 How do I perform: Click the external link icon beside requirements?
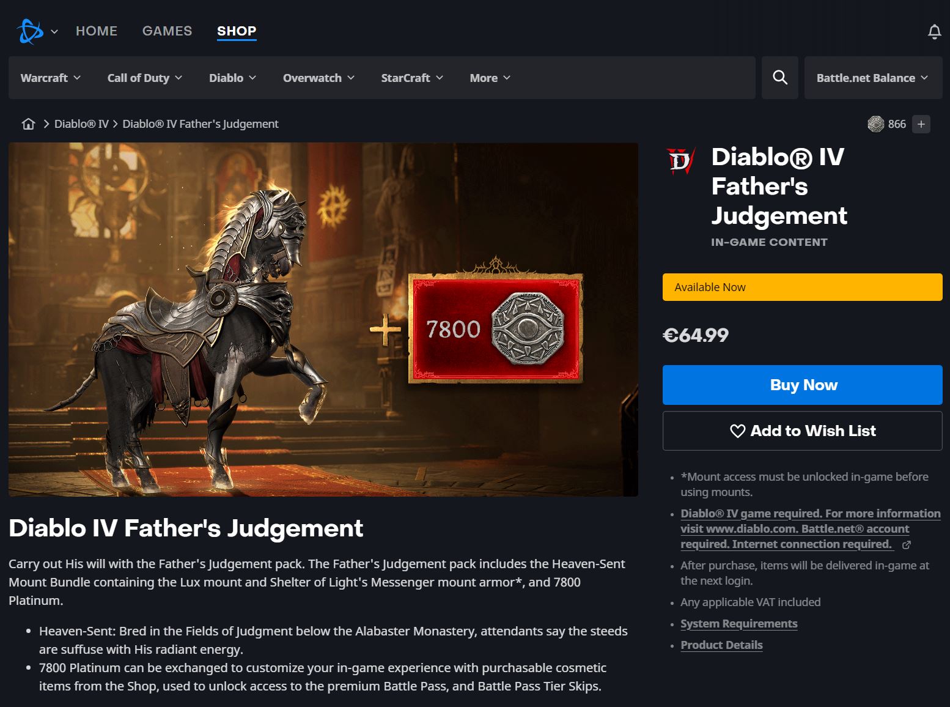click(907, 545)
